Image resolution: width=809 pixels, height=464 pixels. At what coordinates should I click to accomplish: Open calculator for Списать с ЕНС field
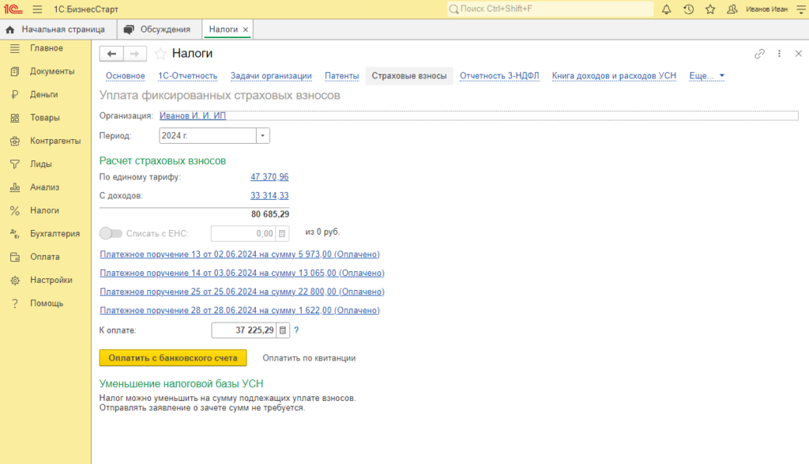282,234
